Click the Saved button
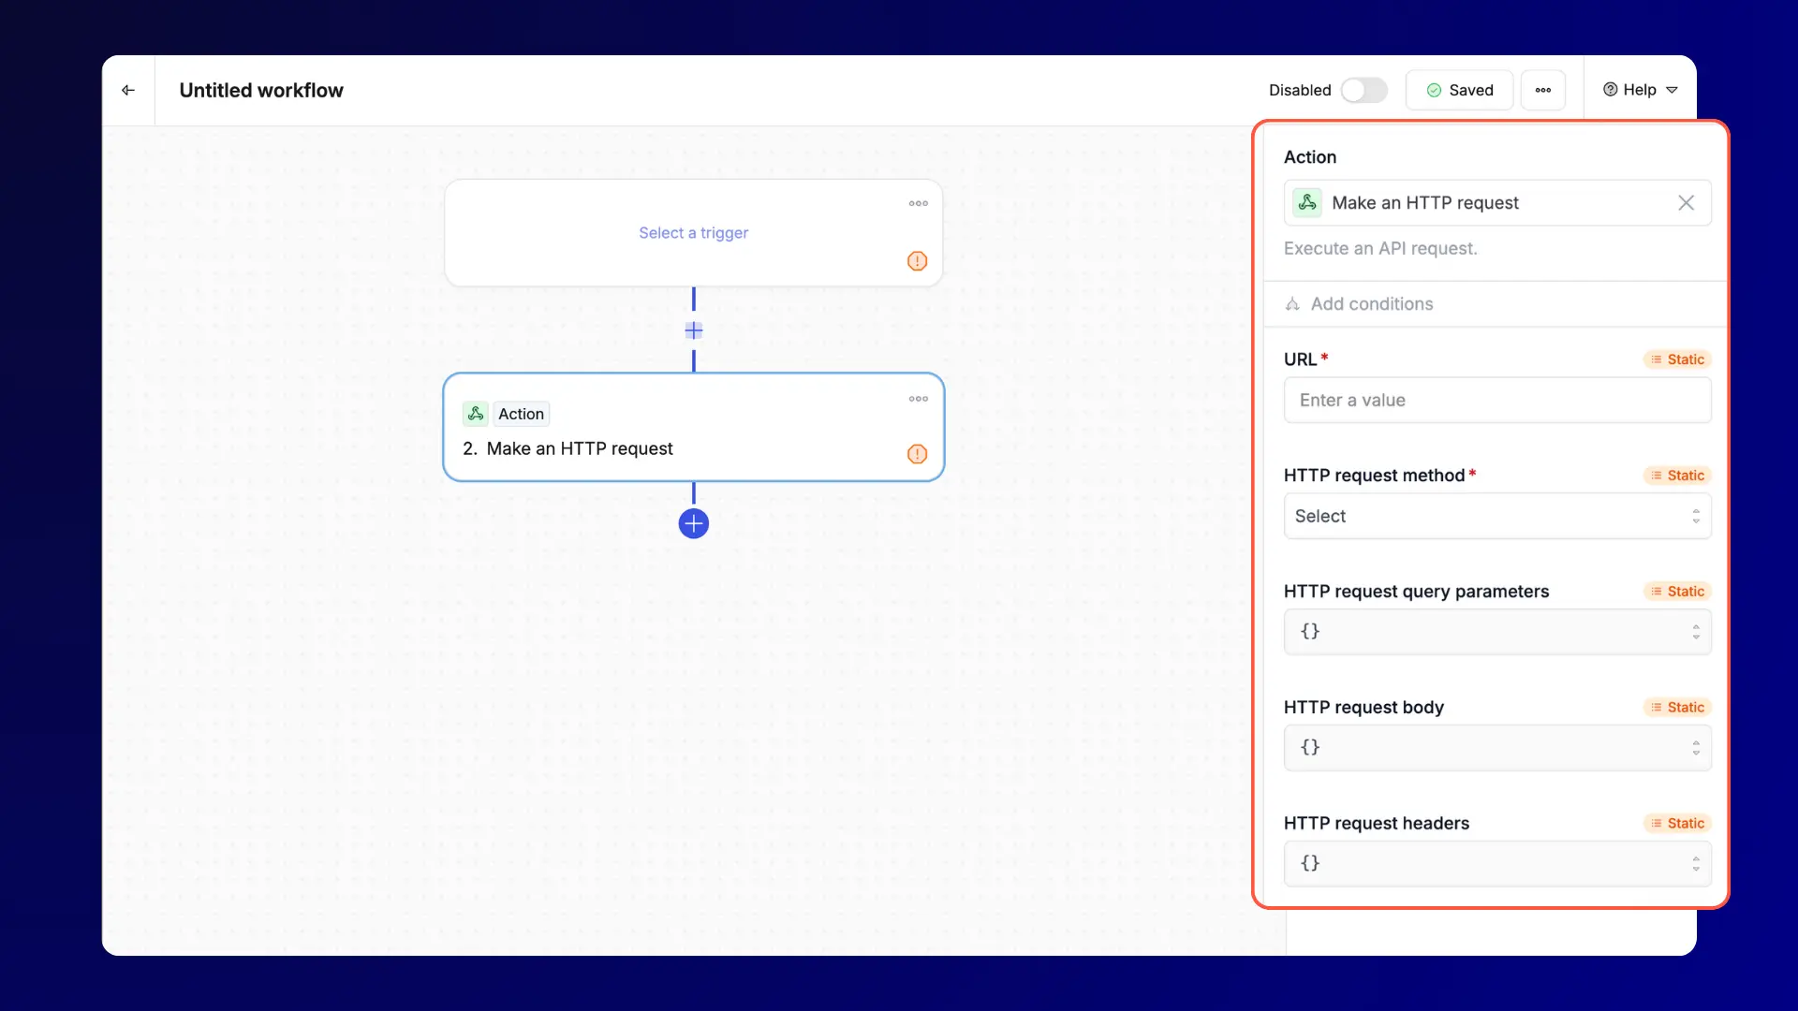This screenshot has height=1011, width=1798. tap(1459, 90)
